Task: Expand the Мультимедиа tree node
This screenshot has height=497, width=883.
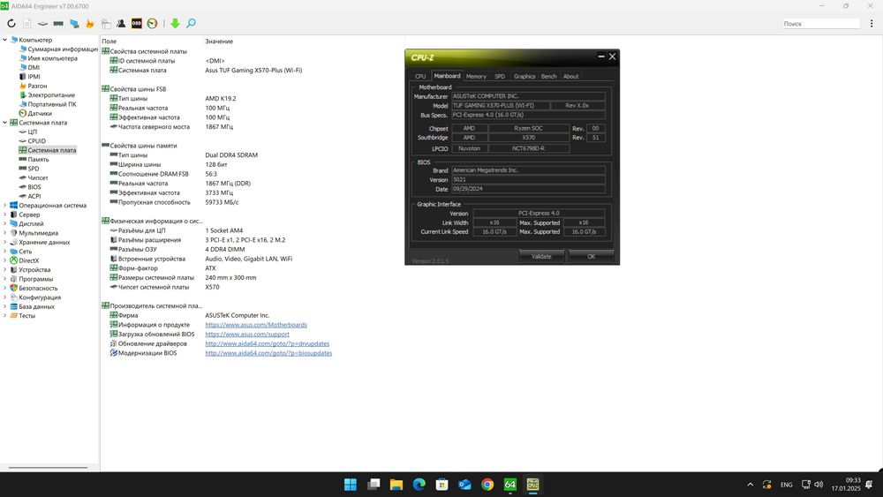Action: 5,233
